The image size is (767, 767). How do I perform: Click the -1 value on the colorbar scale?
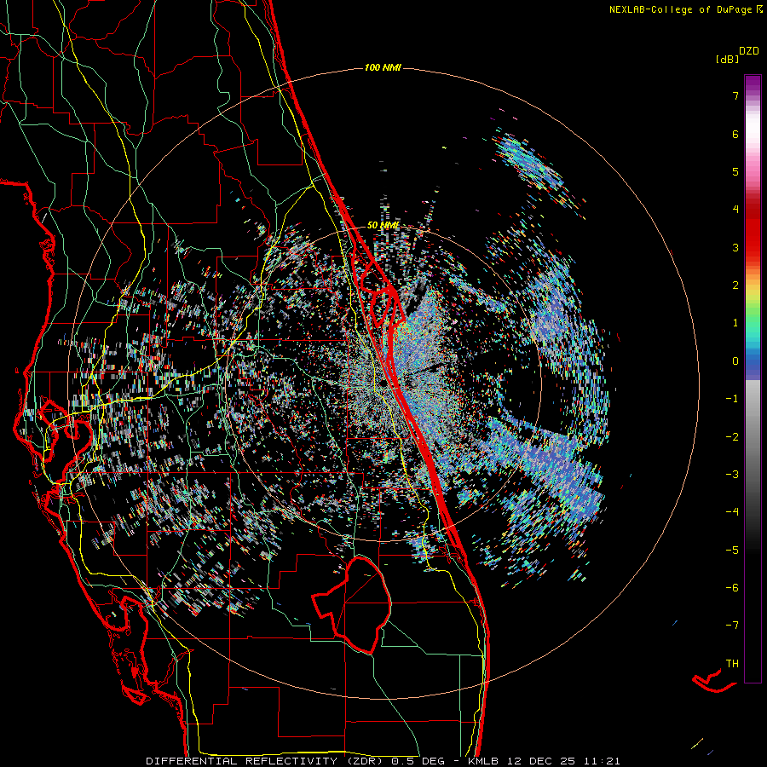point(732,399)
